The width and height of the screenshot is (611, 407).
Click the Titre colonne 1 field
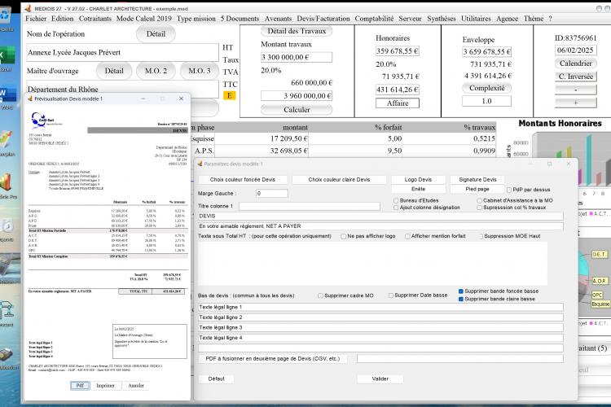coord(310,206)
